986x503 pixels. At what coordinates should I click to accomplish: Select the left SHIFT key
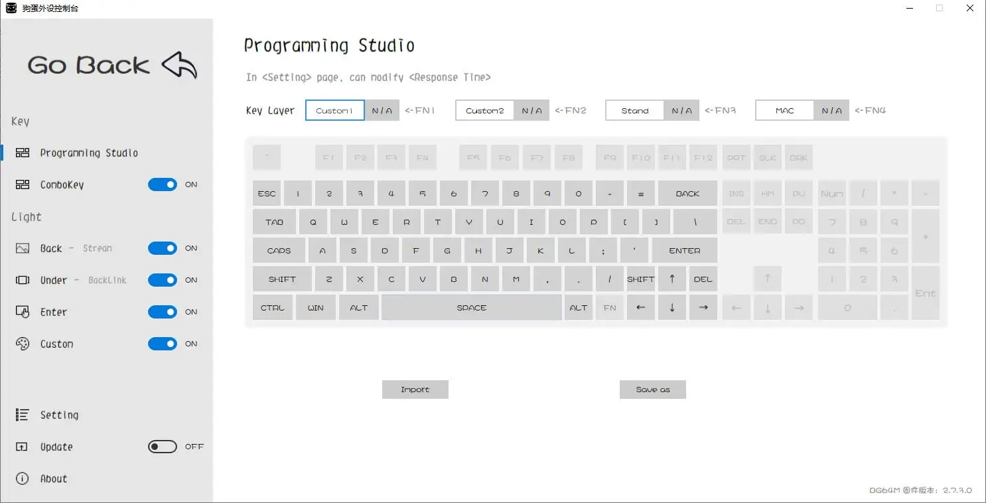pyautogui.click(x=282, y=279)
